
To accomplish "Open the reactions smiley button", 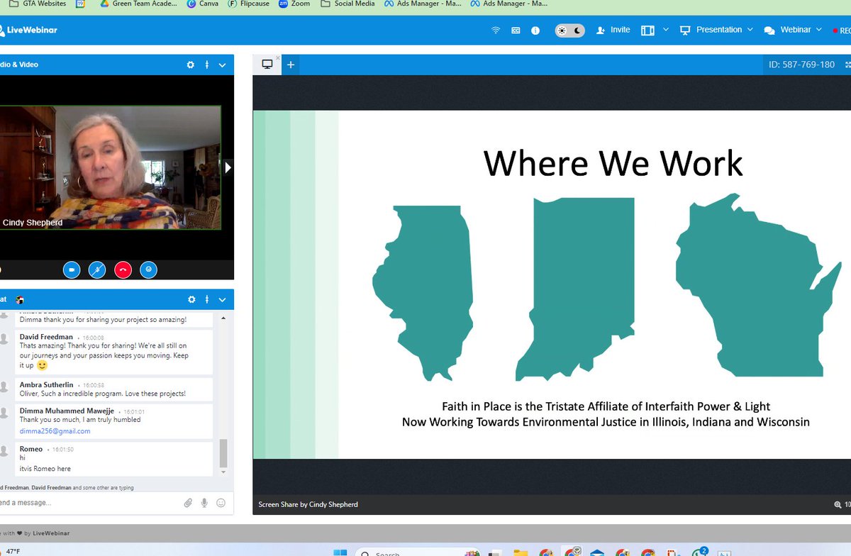I will pos(148,269).
